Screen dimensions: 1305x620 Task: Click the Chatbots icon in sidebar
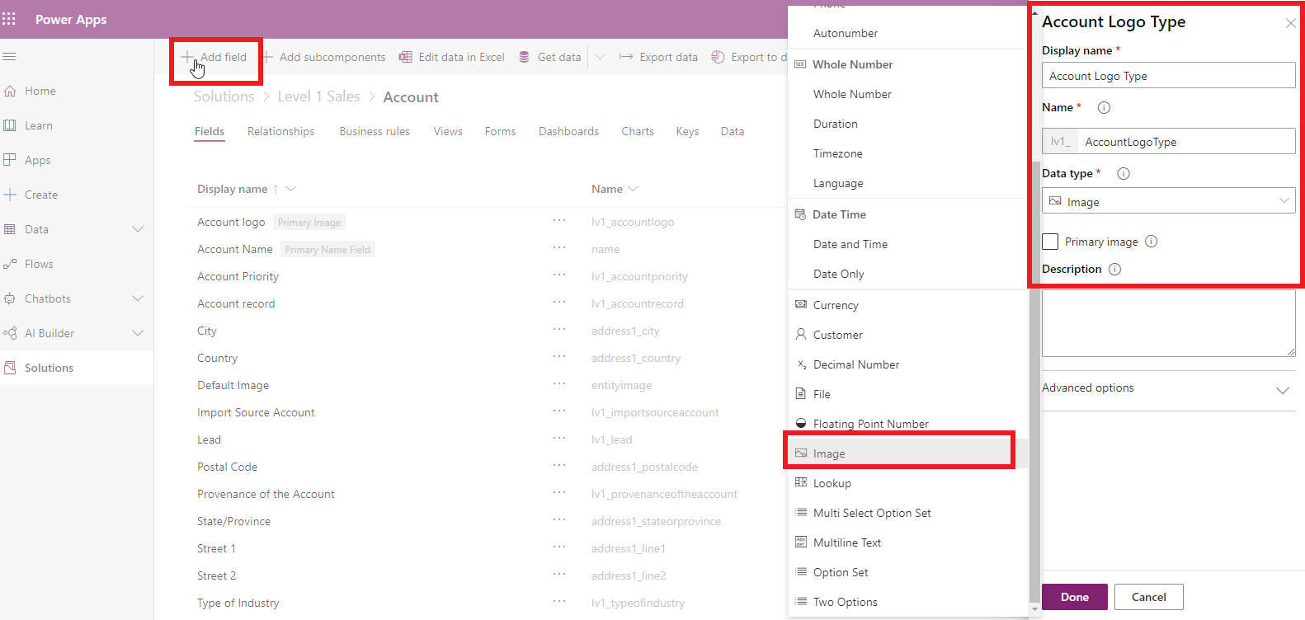(10, 298)
